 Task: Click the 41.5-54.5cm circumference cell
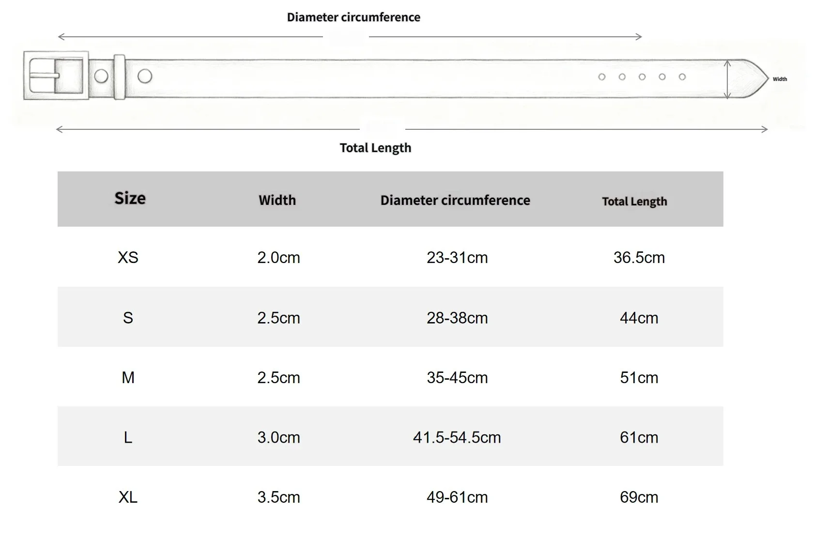click(x=457, y=437)
